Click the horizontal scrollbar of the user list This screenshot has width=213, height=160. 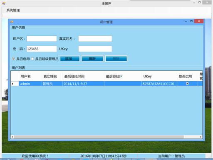point(99,137)
